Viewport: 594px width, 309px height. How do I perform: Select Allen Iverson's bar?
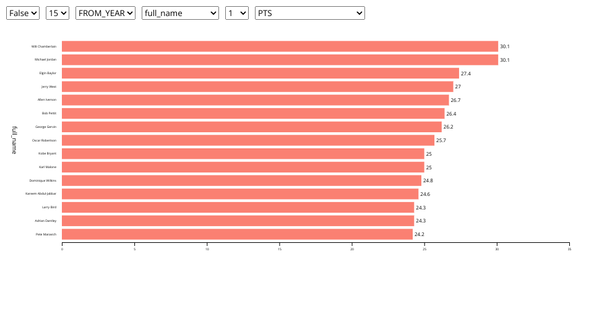(255, 100)
